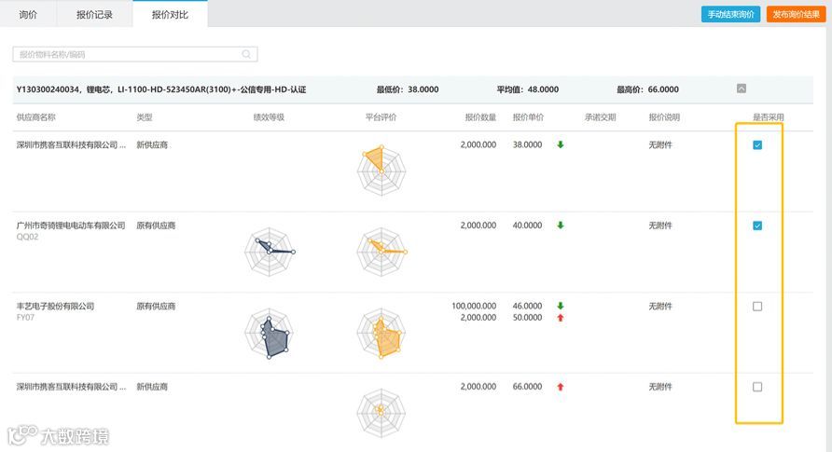832x452 pixels.
Task: Click green down arrow beside 40.0000
Action: (x=561, y=226)
